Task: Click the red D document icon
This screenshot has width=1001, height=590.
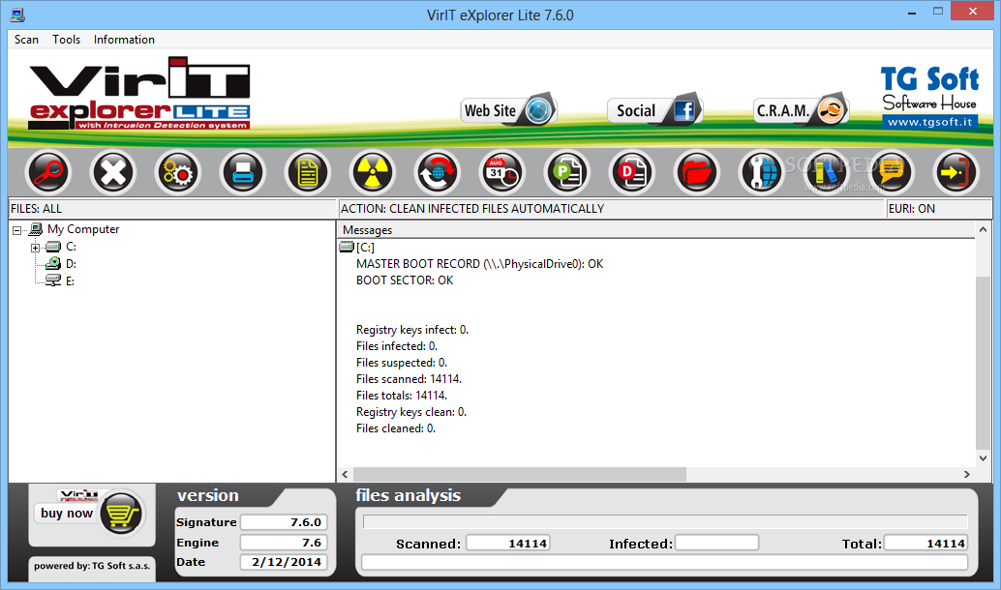Action: coord(632,172)
